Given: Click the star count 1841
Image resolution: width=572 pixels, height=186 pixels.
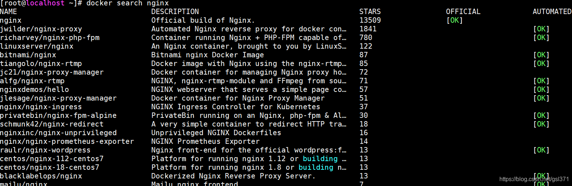Looking at the screenshot, I should pos(368,29).
